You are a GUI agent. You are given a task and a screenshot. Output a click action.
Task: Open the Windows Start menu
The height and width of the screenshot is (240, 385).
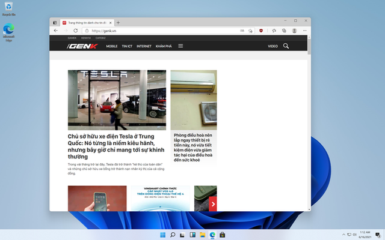[x=162, y=235]
